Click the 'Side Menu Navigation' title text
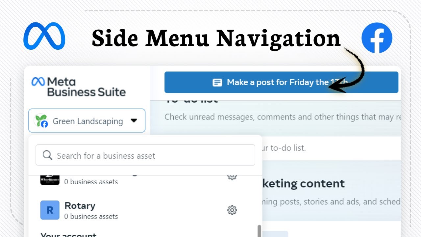The image size is (421, 237). 216,39
